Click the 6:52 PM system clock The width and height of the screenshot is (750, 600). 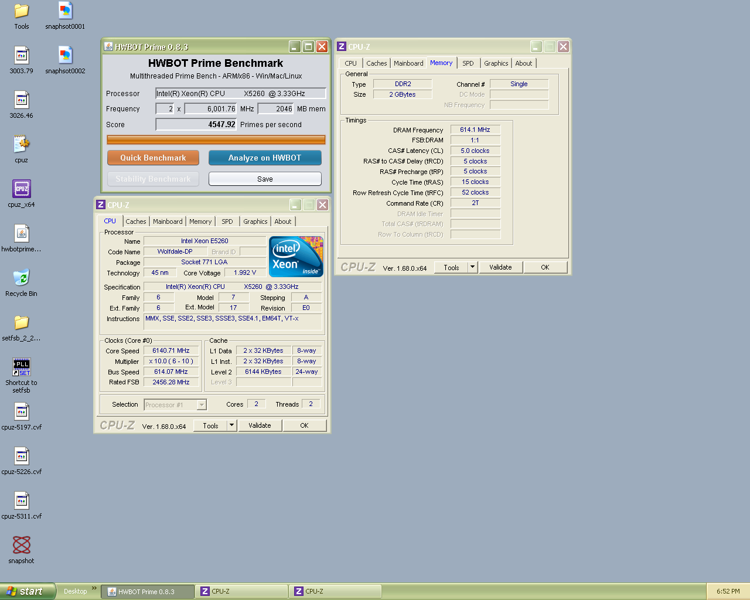click(728, 591)
